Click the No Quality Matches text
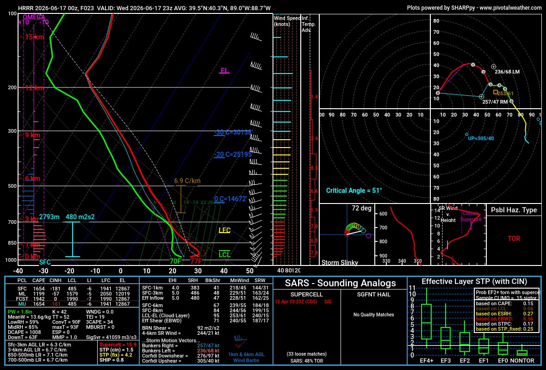Image resolution: width=546 pixels, height=370 pixels. 373,314
